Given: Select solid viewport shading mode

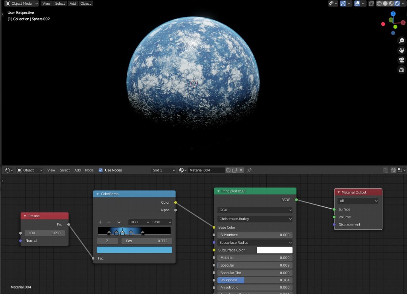Looking at the screenshot, I should tap(385, 4).
